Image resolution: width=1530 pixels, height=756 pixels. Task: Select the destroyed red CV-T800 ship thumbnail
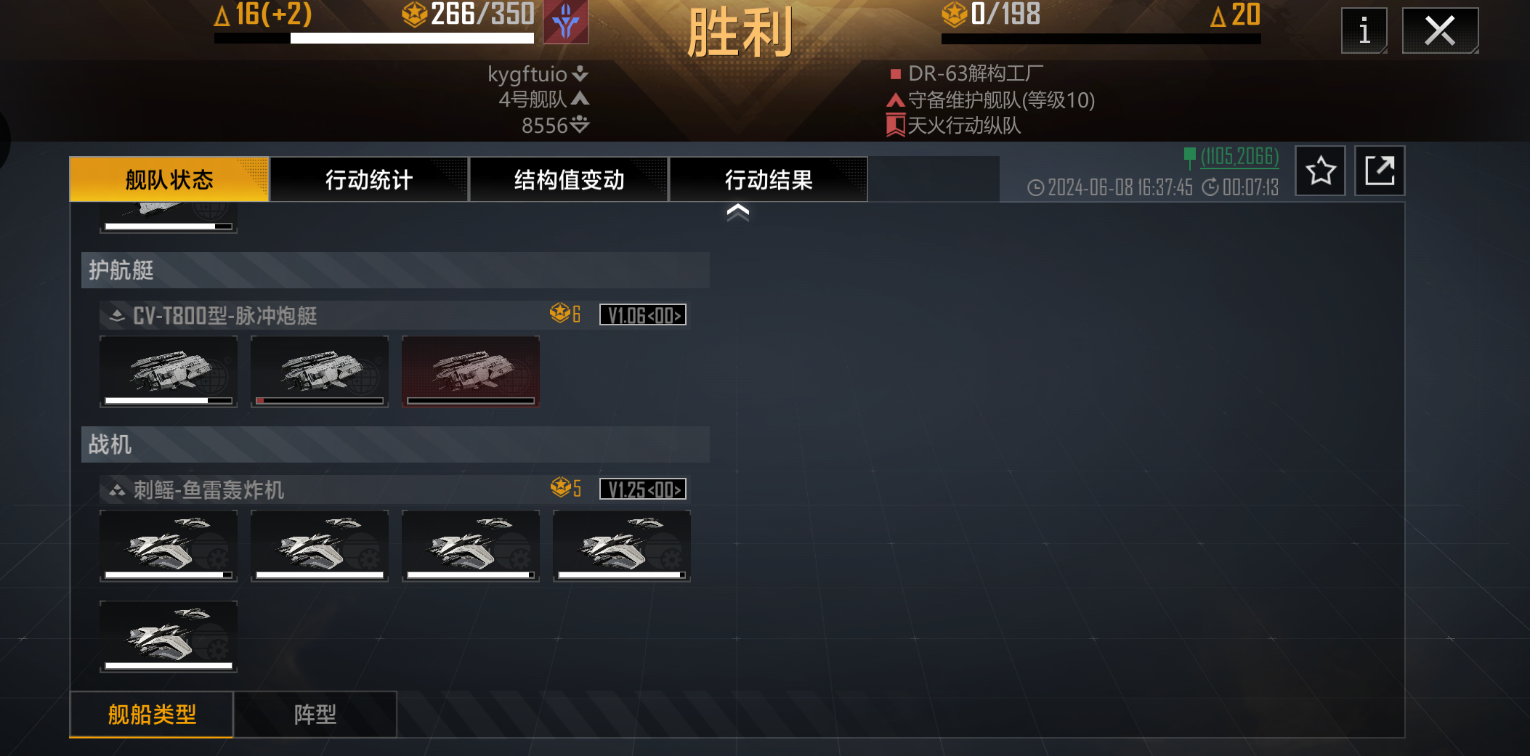(471, 371)
